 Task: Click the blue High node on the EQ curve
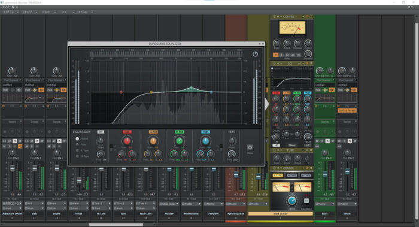click(x=211, y=92)
